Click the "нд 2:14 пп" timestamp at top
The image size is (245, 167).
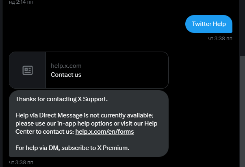point(21,2)
